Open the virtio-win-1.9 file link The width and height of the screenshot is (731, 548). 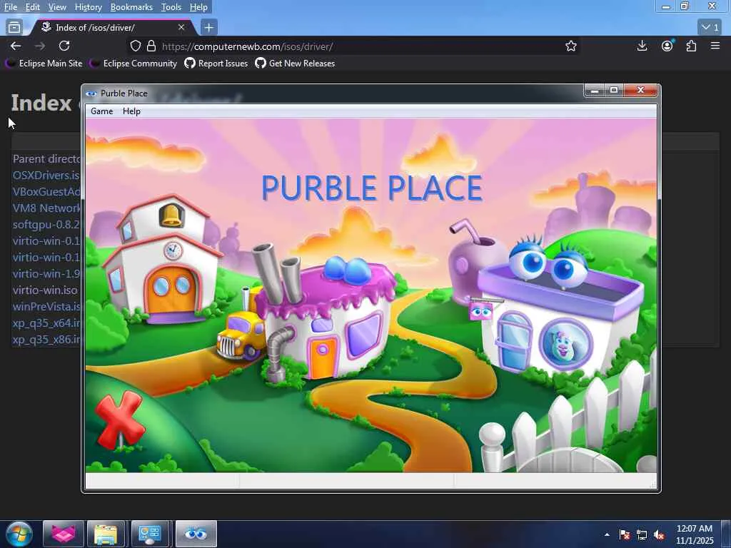pos(46,273)
